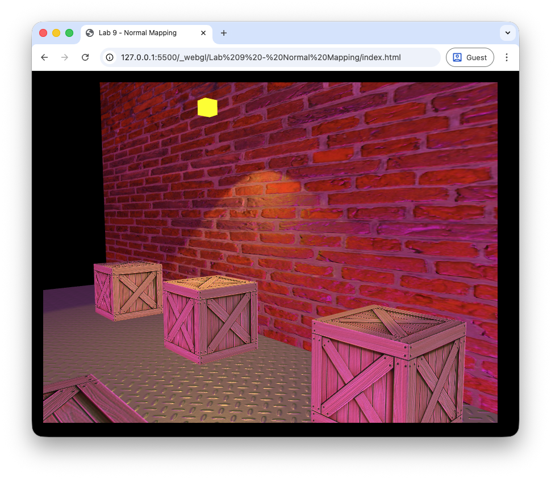Viewport: 551px width, 479px height.
Task: Focus the address bar URL field
Action: pos(261,57)
